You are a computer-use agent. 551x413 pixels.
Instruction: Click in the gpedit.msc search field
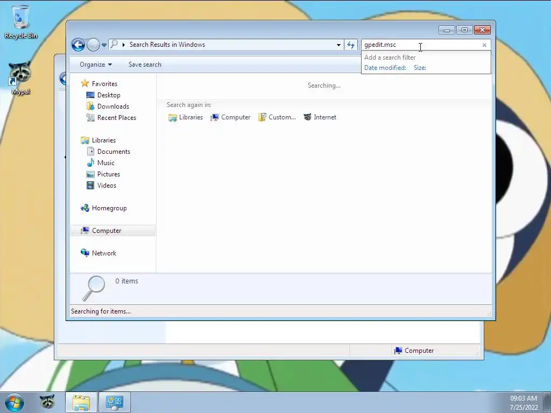coord(421,45)
